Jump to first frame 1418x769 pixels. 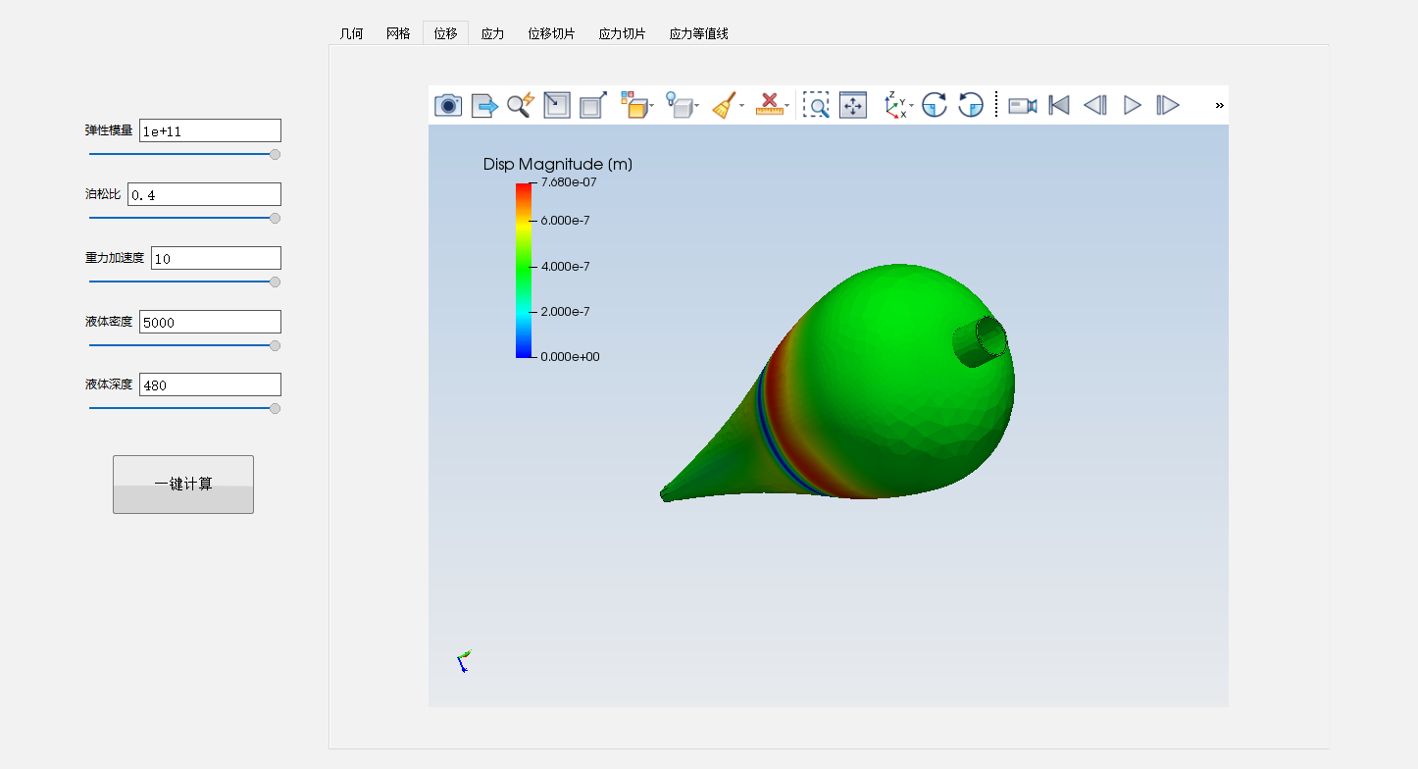[1059, 105]
